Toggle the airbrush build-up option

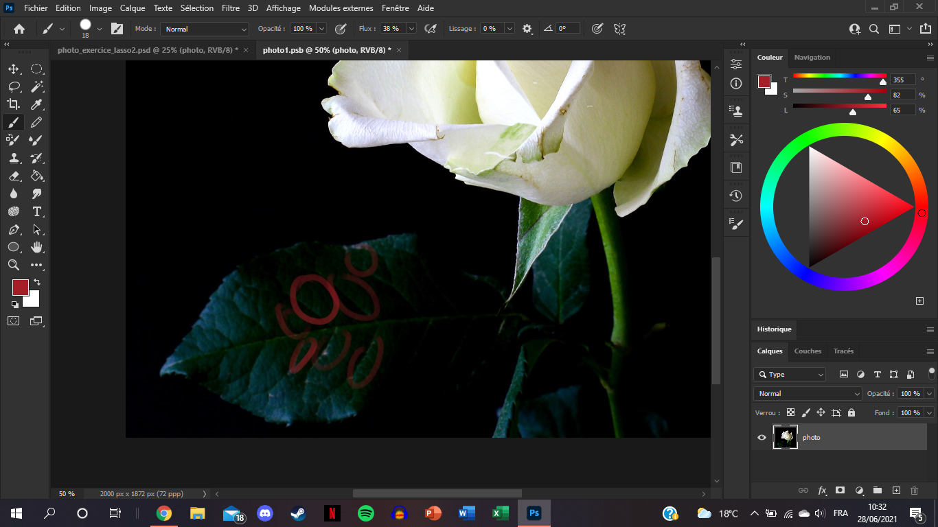tap(431, 29)
